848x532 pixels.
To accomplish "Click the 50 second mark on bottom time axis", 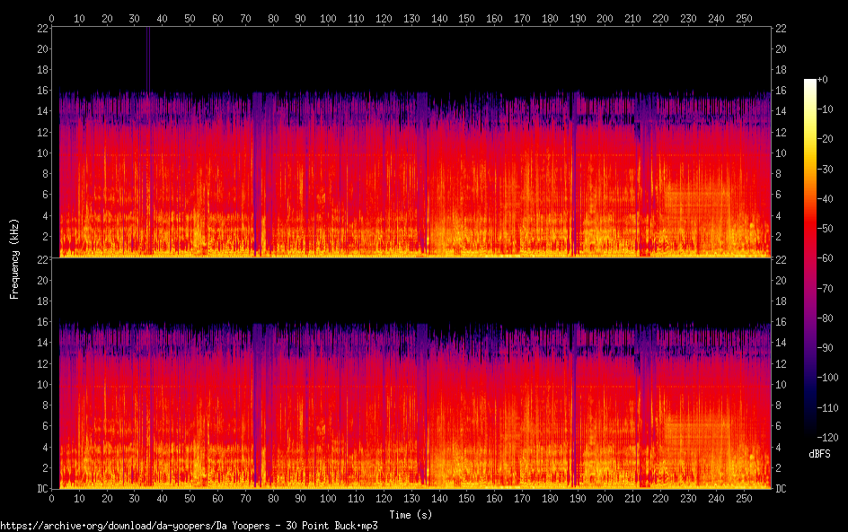I will (190, 498).
